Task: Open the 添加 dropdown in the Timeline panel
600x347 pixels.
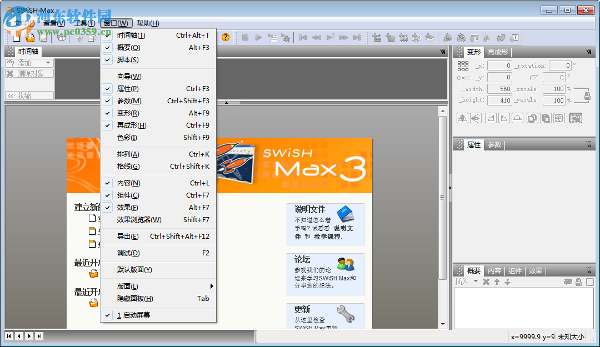Action: coord(29,63)
